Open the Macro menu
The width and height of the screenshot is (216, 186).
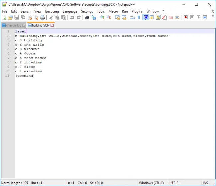pyautogui.click(x=113, y=11)
